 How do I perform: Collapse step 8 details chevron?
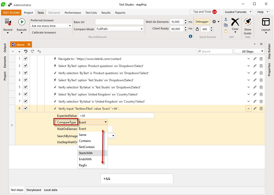(x=248, y=109)
